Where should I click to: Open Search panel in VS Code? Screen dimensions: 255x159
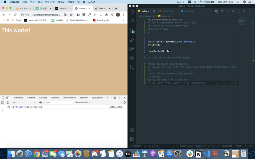coord(132,21)
